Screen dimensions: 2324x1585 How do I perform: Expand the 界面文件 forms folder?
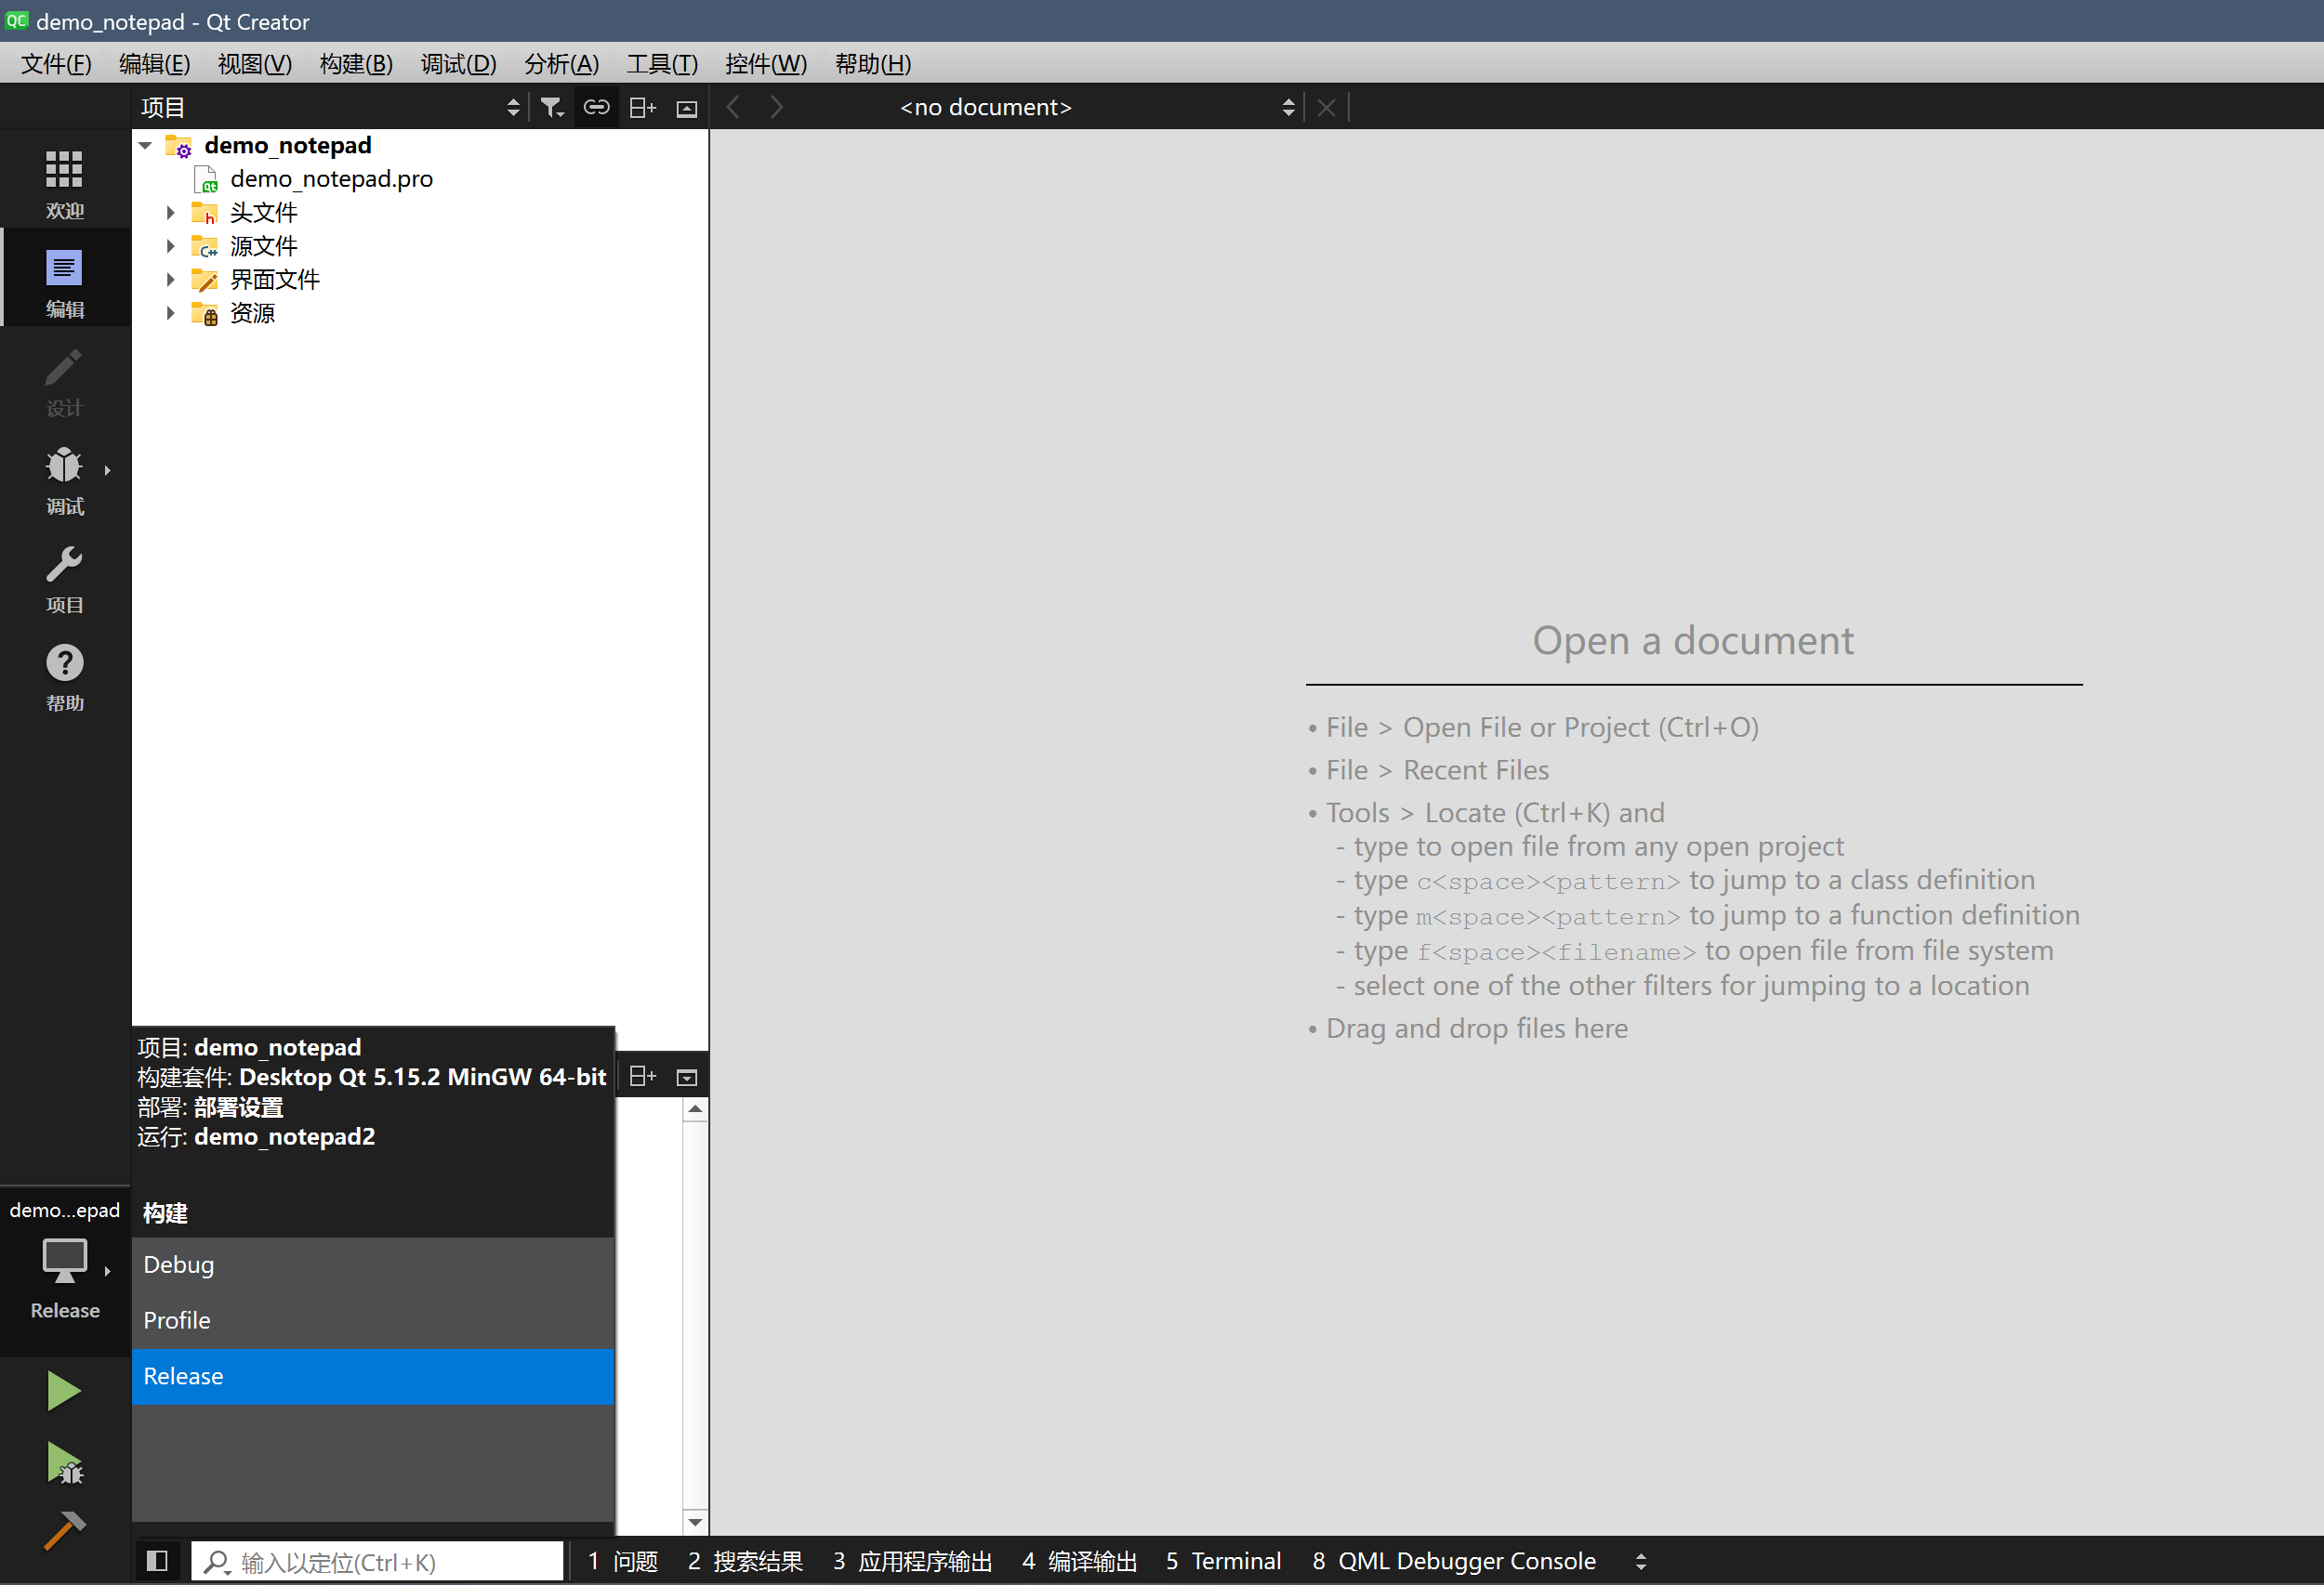[170, 279]
